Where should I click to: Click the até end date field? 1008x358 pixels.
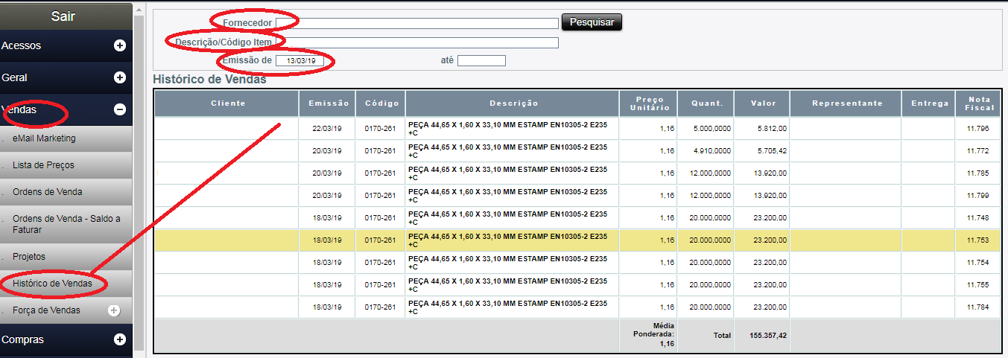pyautogui.click(x=481, y=60)
